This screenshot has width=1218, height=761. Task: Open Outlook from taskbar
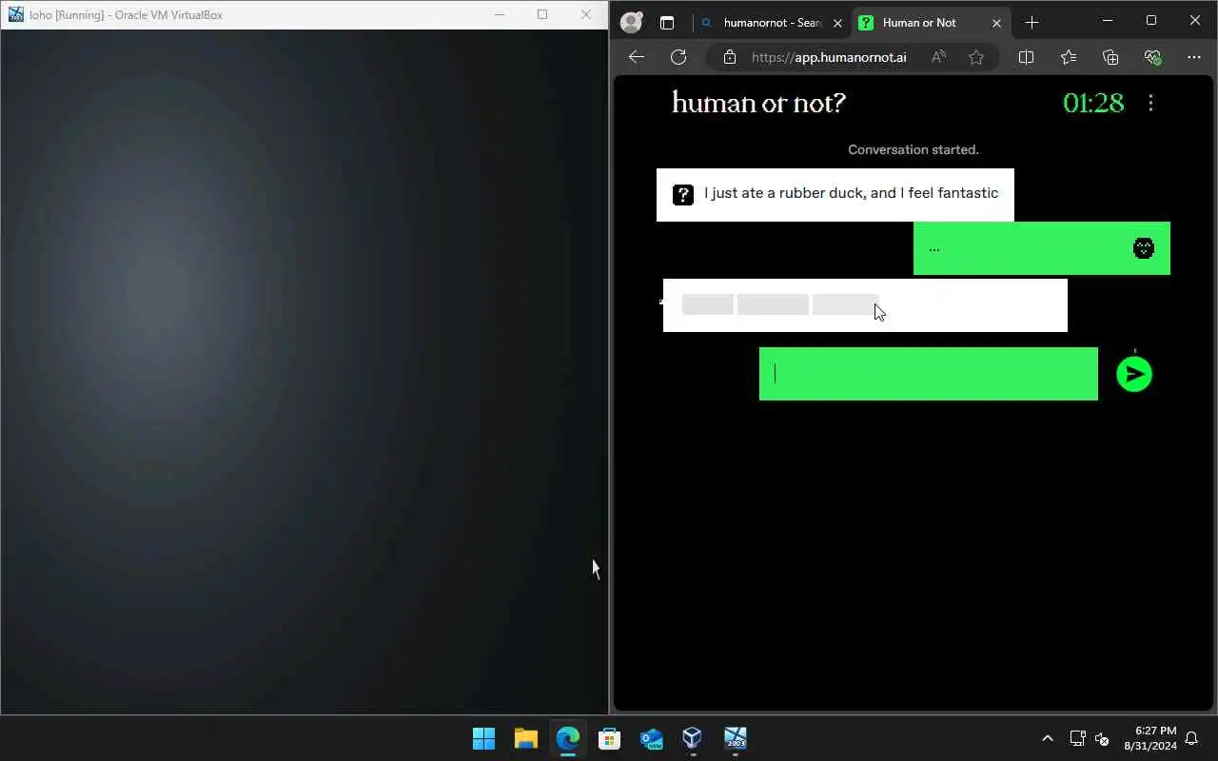[652, 738]
